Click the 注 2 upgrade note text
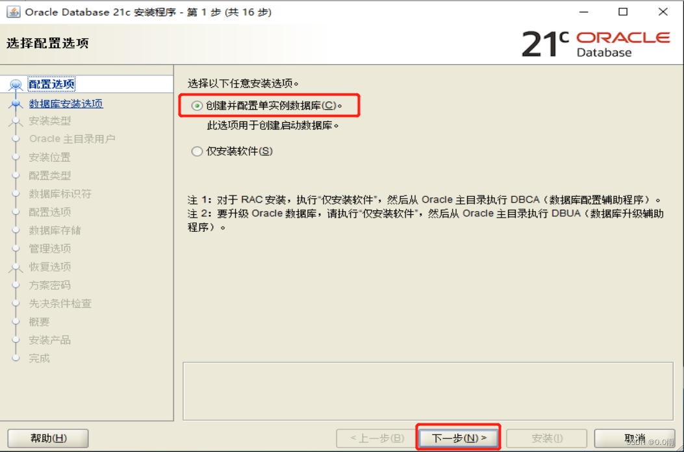The image size is (684, 452). (x=425, y=220)
